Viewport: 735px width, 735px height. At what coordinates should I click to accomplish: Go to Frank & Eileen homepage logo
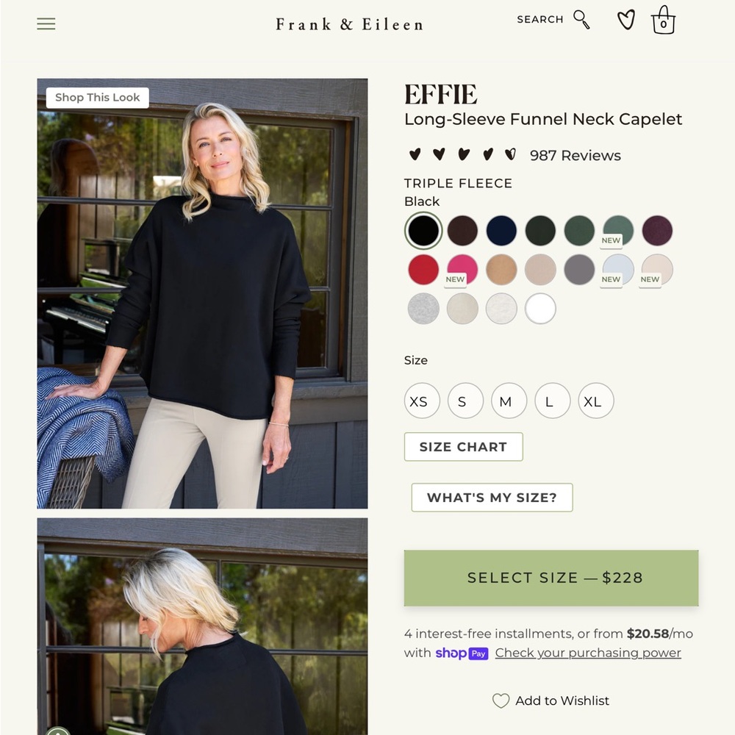(x=349, y=24)
